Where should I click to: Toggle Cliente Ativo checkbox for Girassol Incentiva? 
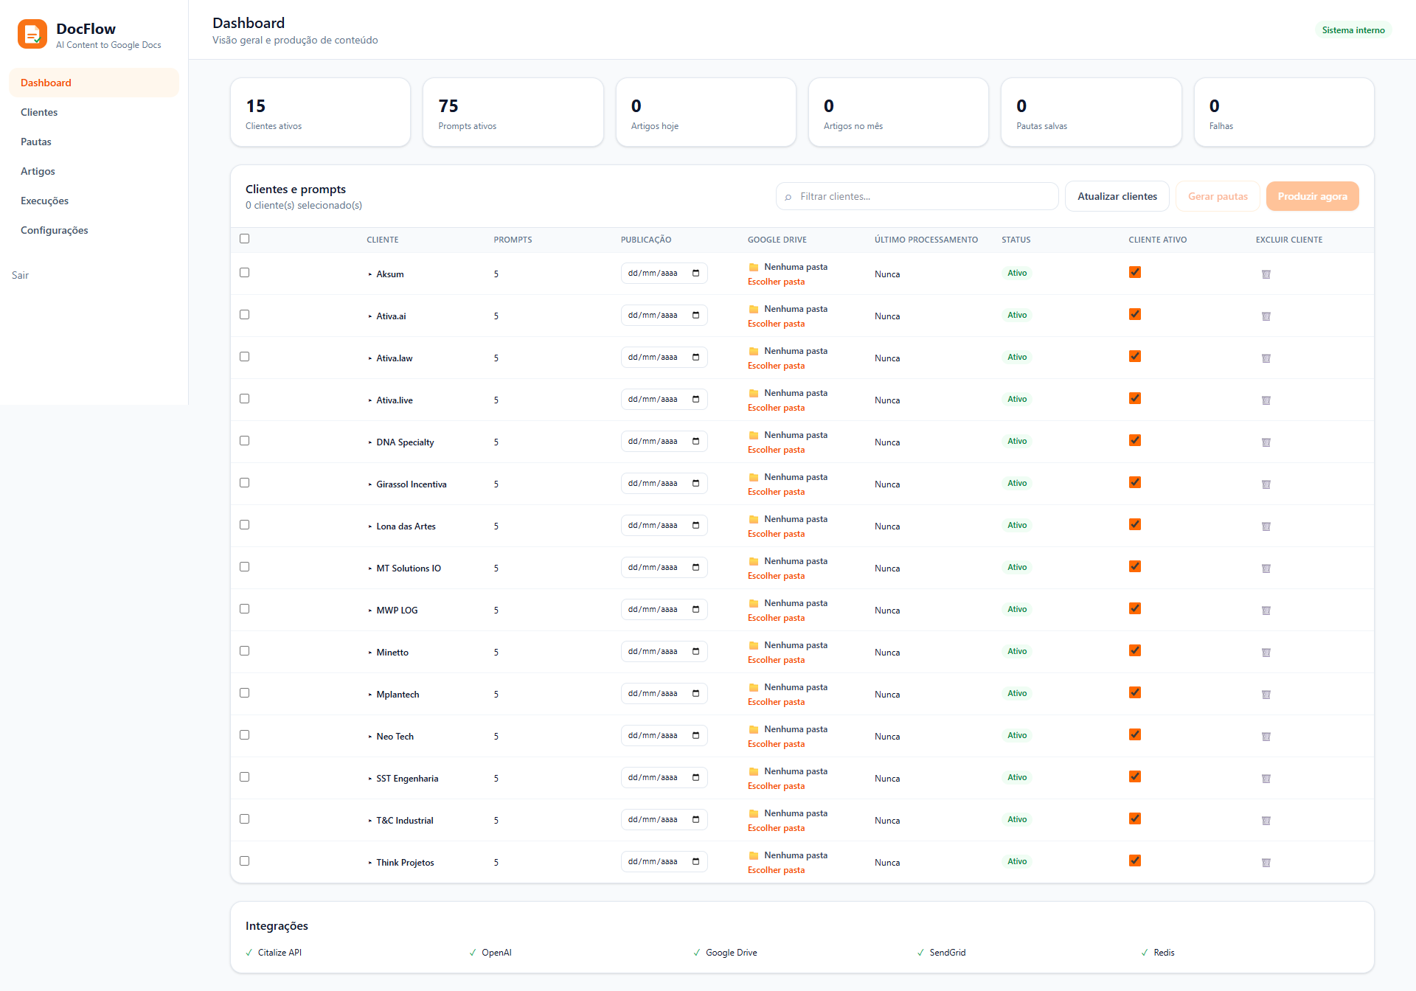[x=1135, y=482]
